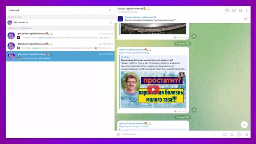Click the voice message microphone icon
The height and width of the screenshot is (144, 256).
246,134
